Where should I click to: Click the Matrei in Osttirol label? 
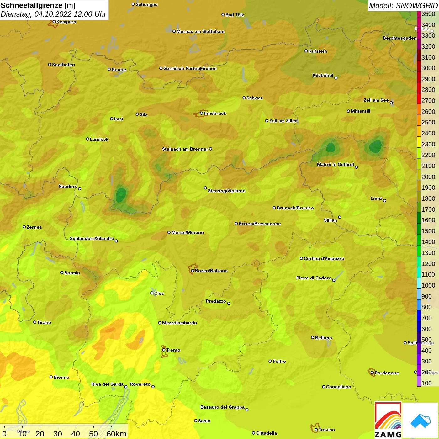click(x=336, y=164)
